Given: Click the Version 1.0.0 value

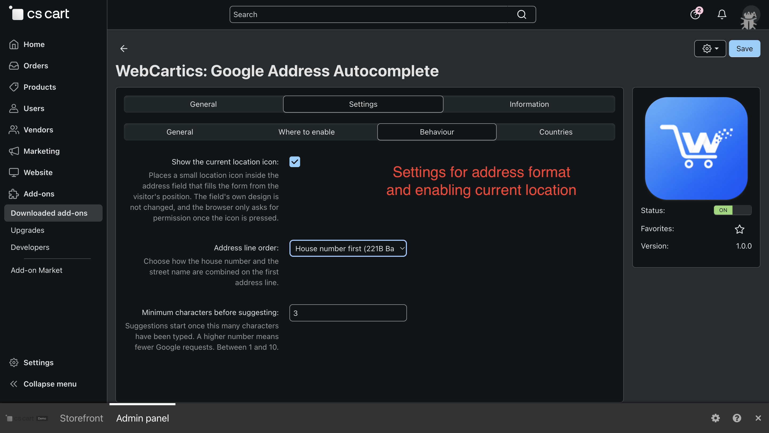Looking at the screenshot, I should 744,246.
